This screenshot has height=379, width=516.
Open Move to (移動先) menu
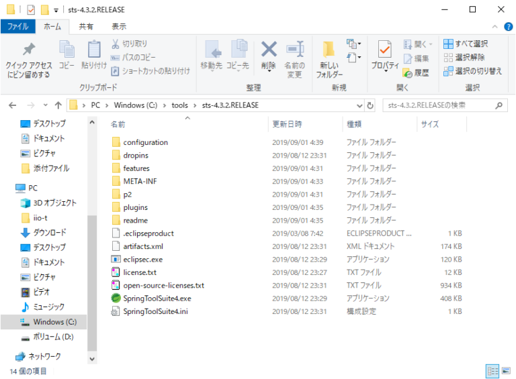pyautogui.click(x=212, y=56)
